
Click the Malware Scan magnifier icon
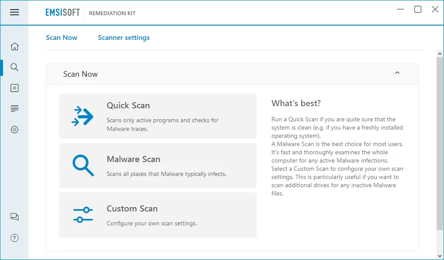83,166
